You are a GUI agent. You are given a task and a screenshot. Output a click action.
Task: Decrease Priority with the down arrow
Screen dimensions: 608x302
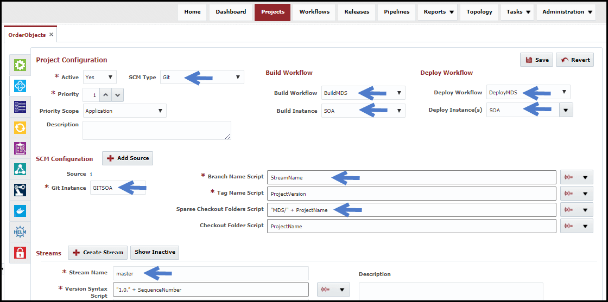[x=118, y=95]
